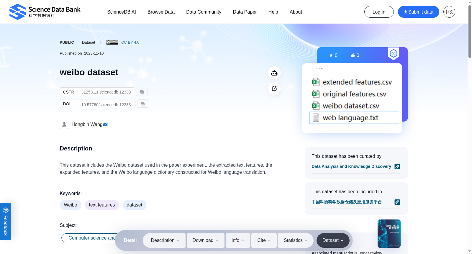Open ScienceDB AI menu
The height and width of the screenshot is (254, 472).
122,12
